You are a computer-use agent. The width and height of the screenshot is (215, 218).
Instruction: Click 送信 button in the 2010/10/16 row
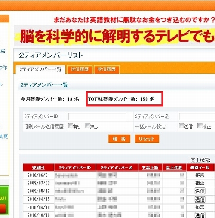pos(200,215)
